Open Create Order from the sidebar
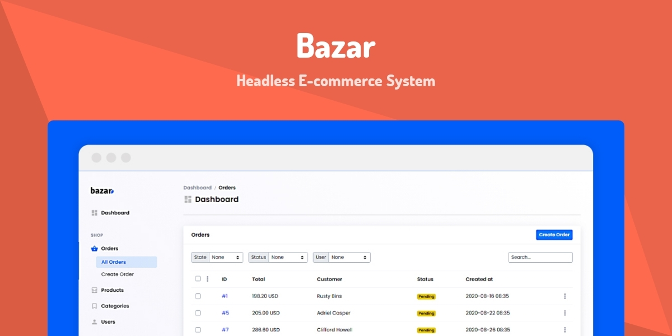This screenshot has width=672, height=336. click(116, 274)
